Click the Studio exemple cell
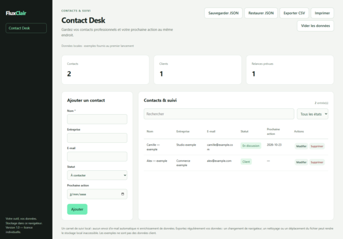 (186, 144)
